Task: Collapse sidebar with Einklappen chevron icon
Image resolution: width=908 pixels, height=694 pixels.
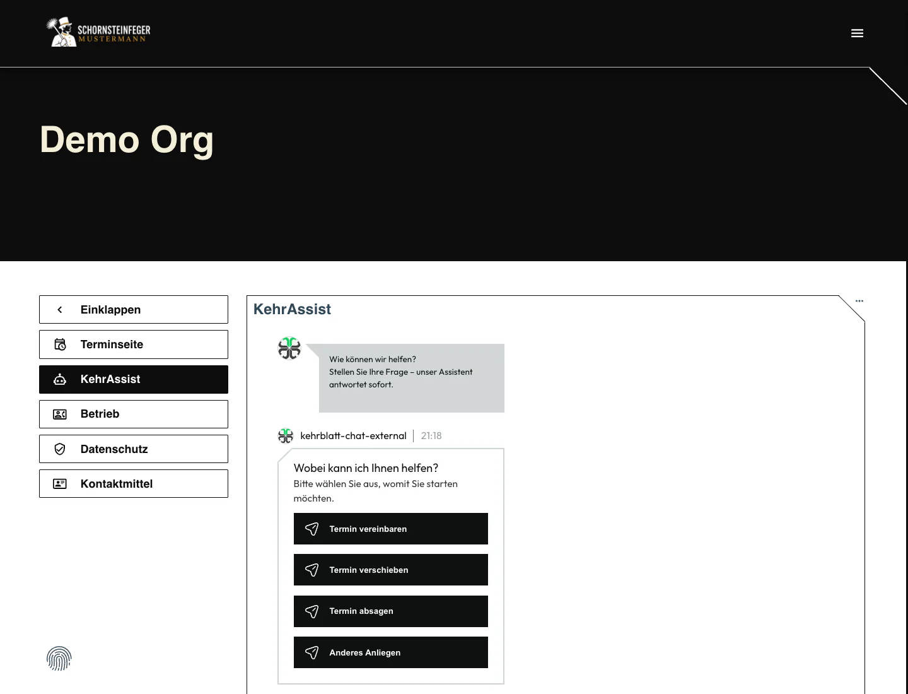Action: click(x=60, y=310)
